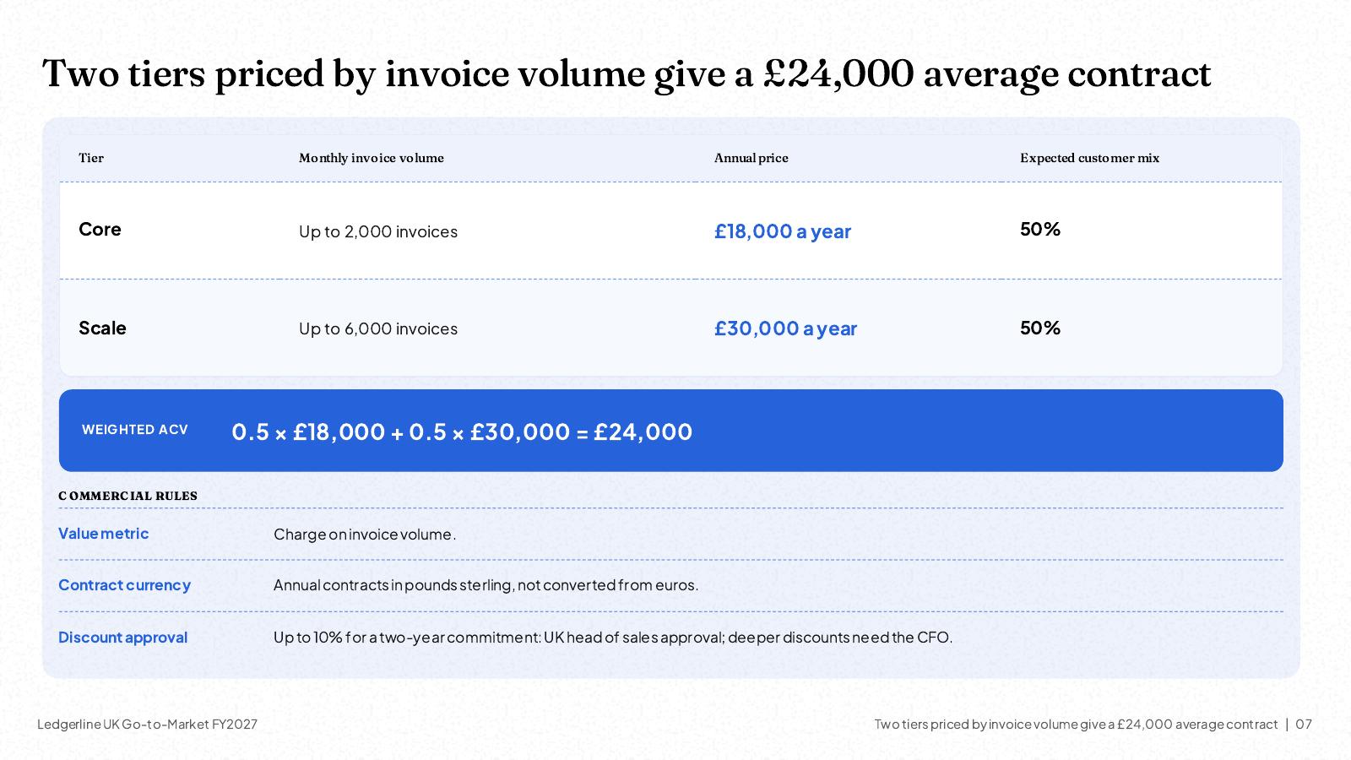Click 'Up to 2,000 invoices' cell

(378, 231)
